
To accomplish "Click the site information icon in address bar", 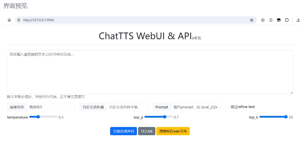I will 19,20.
